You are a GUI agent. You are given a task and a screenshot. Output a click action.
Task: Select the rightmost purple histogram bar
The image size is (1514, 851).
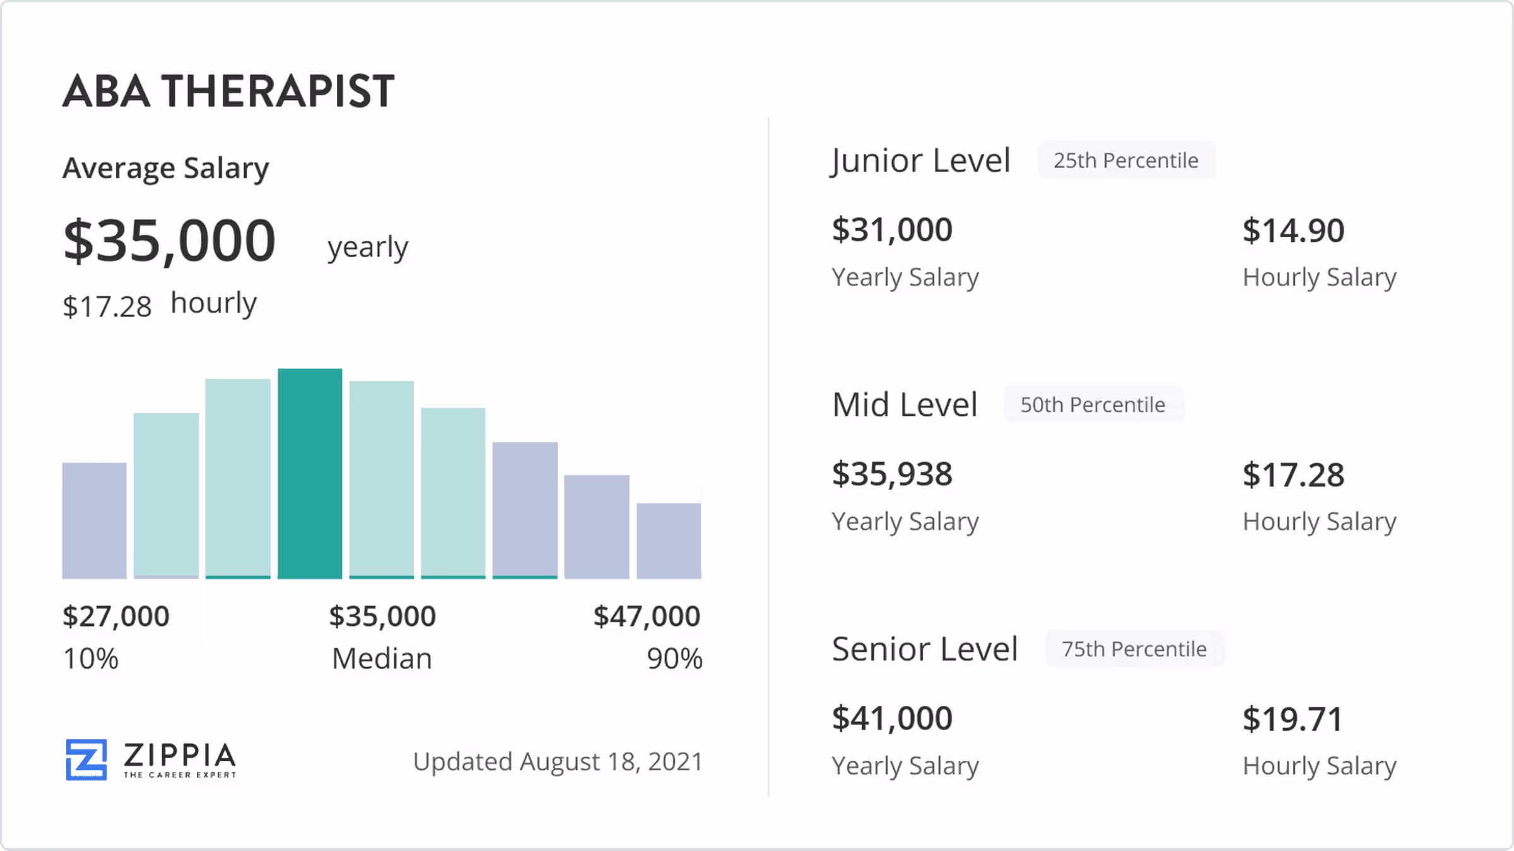(x=669, y=540)
